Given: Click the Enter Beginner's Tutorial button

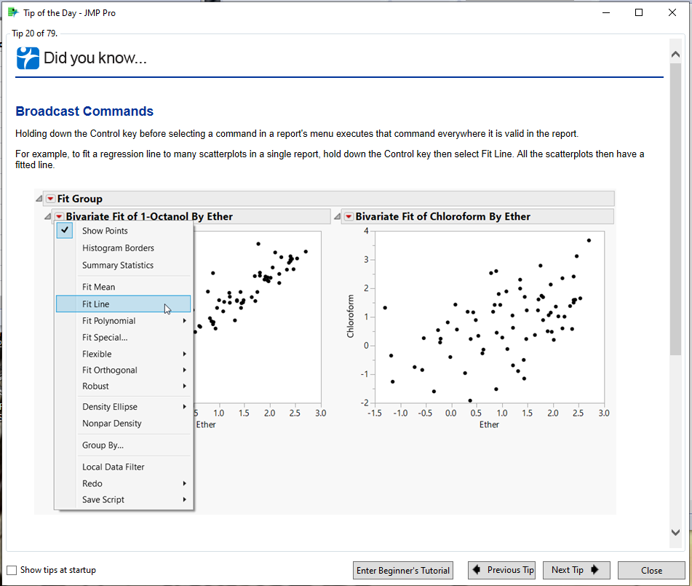Looking at the screenshot, I should pyautogui.click(x=402, y=570).
